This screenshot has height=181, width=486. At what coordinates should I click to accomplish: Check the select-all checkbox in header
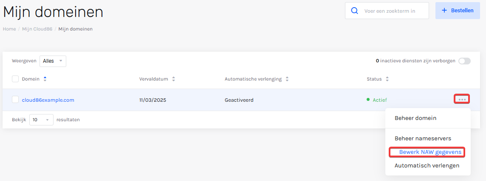pyautogui.click(x=15, y=79)
